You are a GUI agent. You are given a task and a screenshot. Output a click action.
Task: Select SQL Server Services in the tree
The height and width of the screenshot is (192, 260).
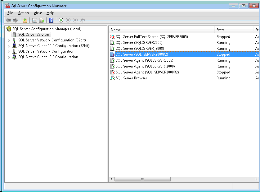point(34,35)
